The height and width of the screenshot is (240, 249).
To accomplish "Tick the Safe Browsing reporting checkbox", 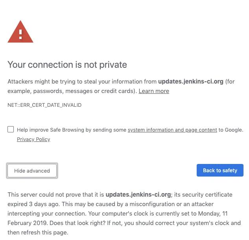I will (11, 129).
